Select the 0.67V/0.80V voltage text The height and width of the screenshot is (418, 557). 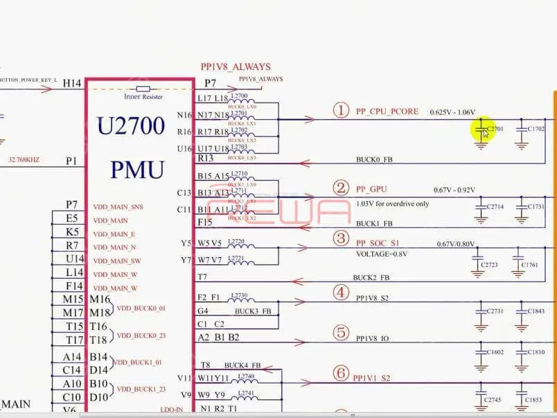pyautogui.click(x=456, y=244)
